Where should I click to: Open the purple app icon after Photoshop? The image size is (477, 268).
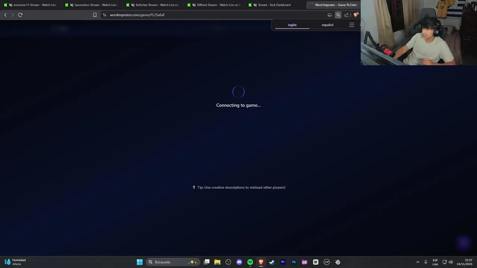click(x=304, y=262)
